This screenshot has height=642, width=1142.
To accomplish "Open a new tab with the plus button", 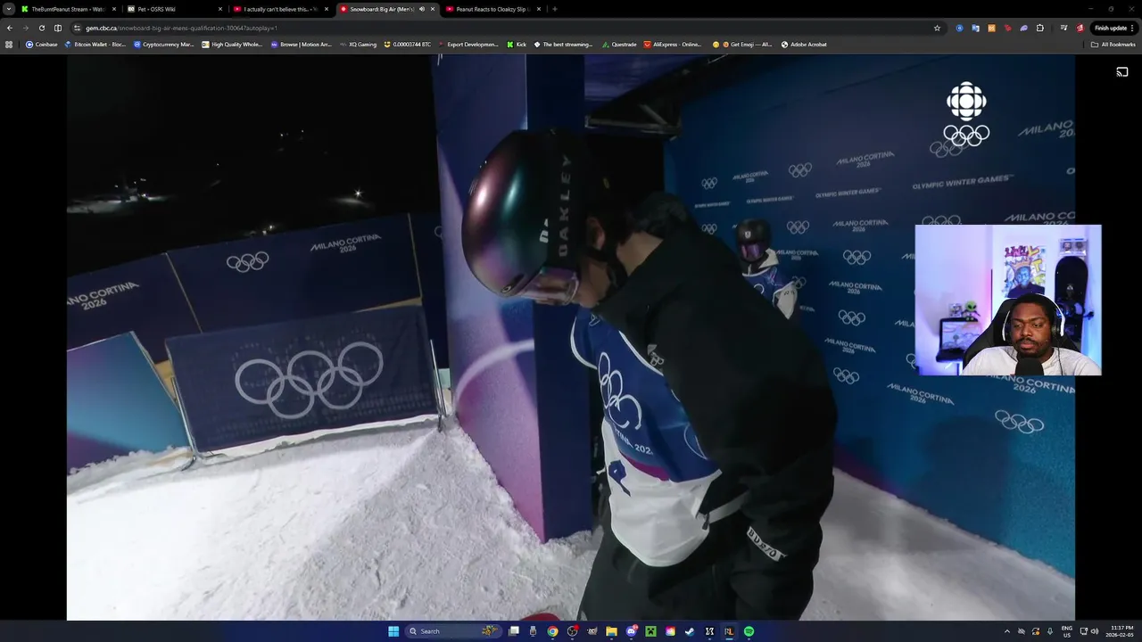I will 554,9.
